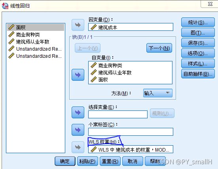Click the 取消 button

tap(133, 161)
